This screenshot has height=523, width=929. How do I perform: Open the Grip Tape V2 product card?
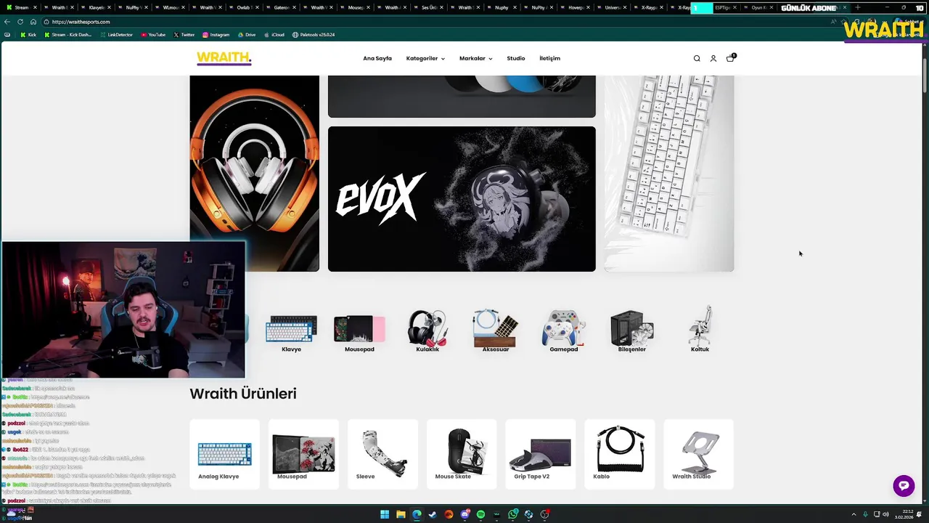[540, 454]
